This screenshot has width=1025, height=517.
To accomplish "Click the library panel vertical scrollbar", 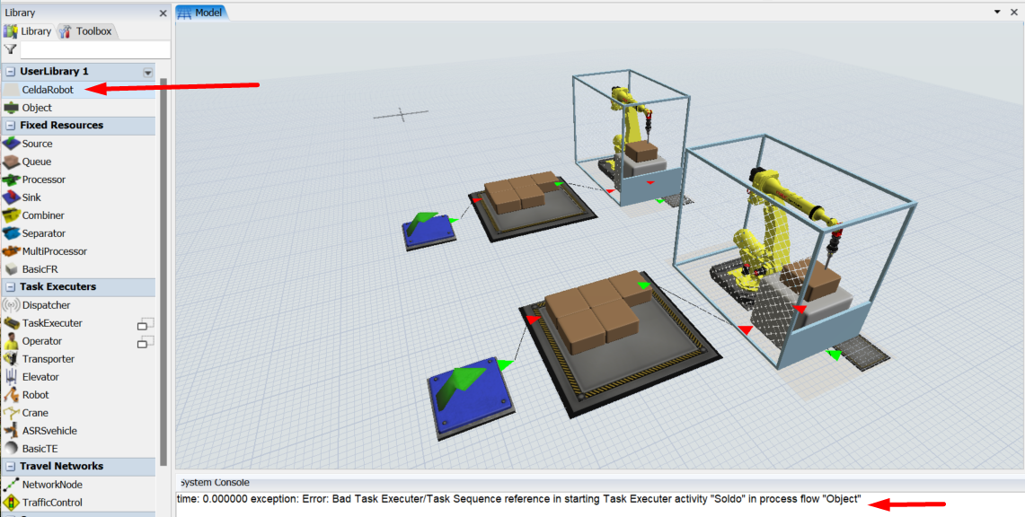I will click(x=163, y=269).
